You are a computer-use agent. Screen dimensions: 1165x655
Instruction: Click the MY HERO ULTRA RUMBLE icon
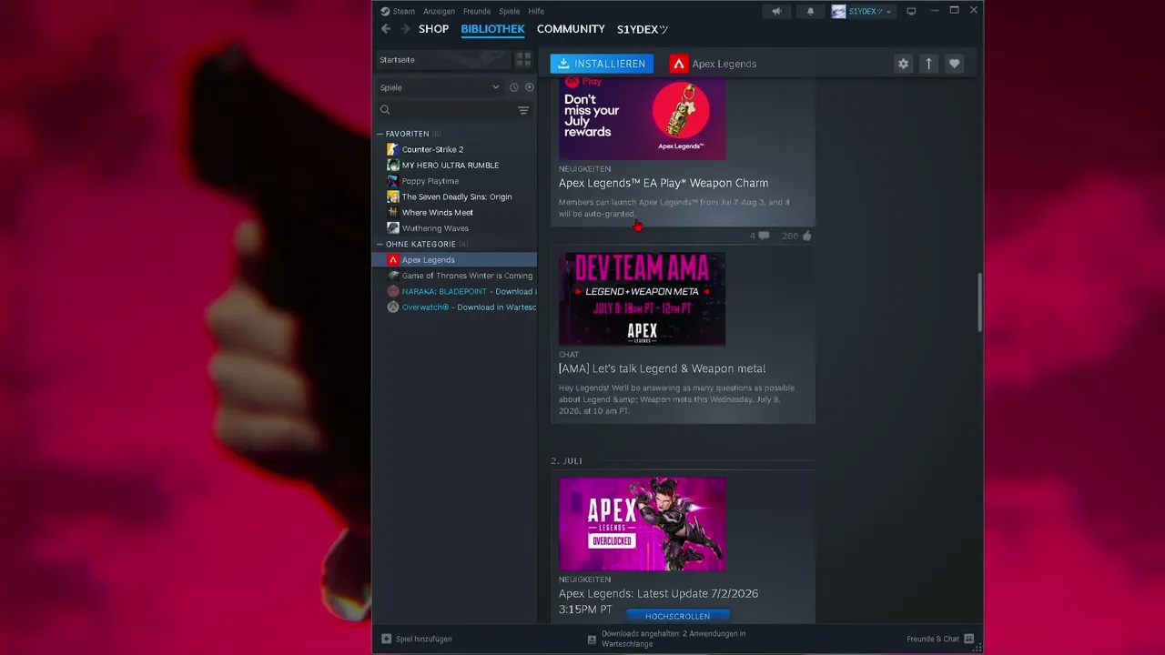click(392, 165)
